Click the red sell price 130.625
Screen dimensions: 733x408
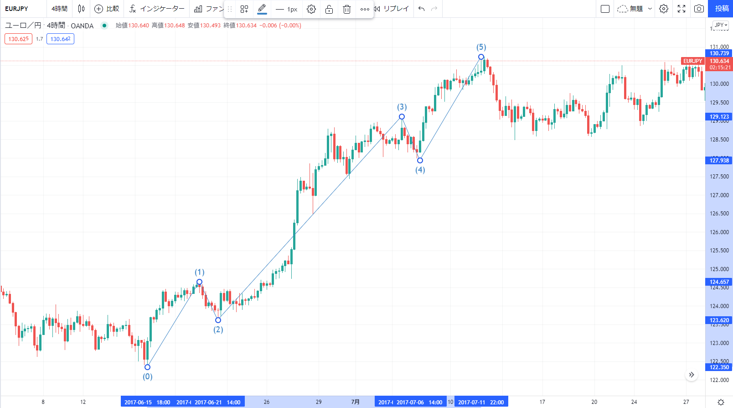(19, 39)
